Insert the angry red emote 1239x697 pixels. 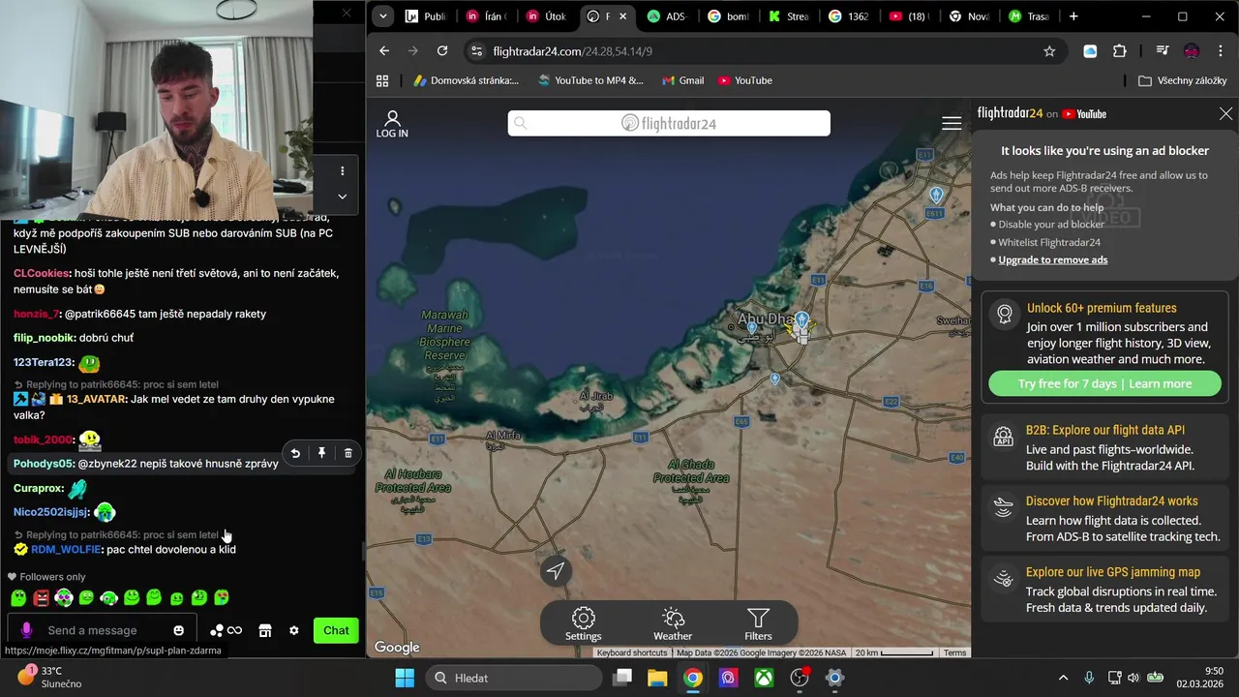point(41,598)
